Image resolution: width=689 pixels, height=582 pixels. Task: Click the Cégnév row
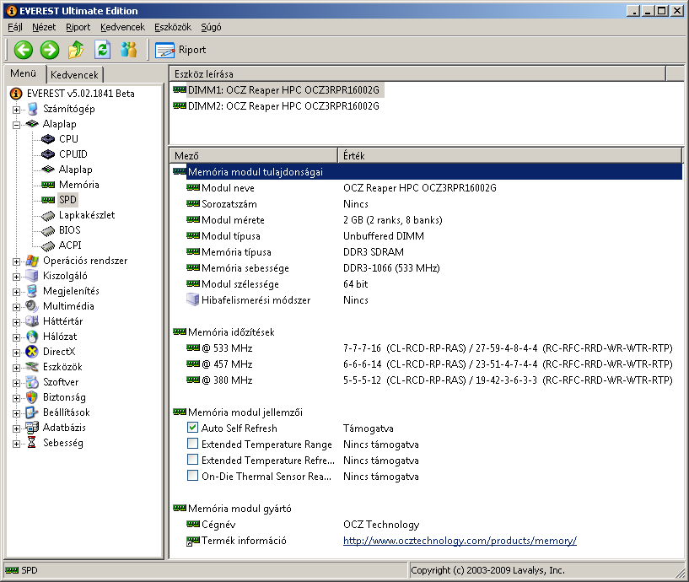pos(428,525)
